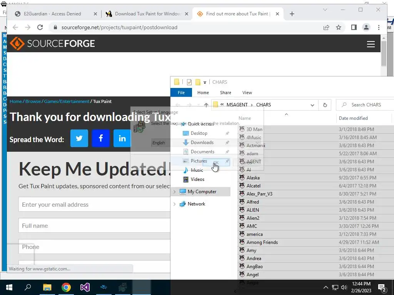394x295 pixels.
Task: Open the Explorer address bar history dropdown
Action: point(312,105)
